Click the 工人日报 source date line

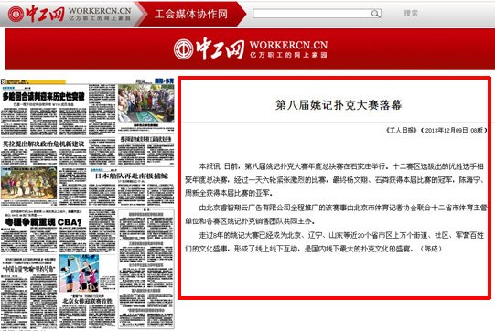point(436,130)
